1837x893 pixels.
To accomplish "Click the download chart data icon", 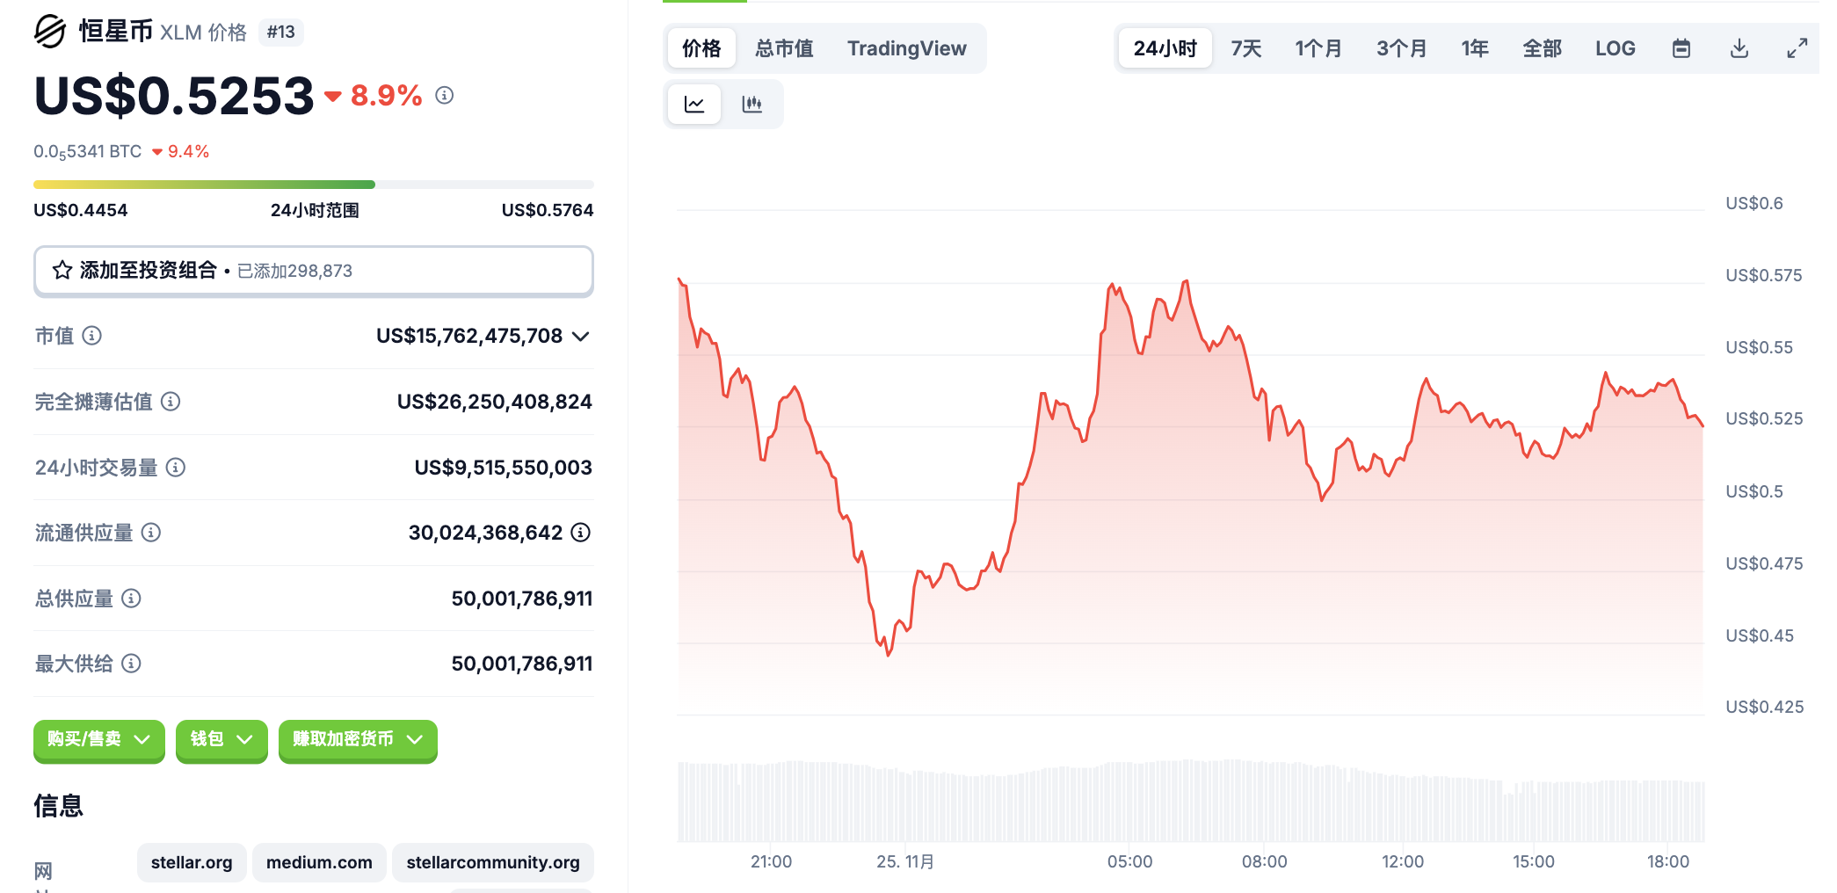I will [x=1739, y=48].
